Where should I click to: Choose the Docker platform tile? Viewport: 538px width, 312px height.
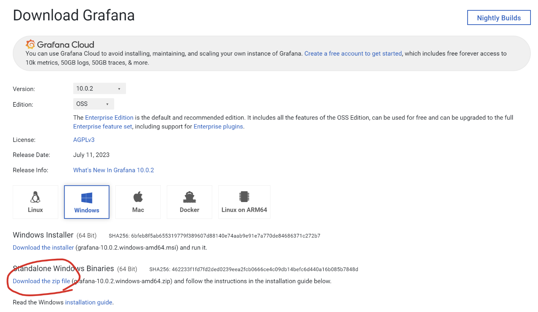[190, 202]
